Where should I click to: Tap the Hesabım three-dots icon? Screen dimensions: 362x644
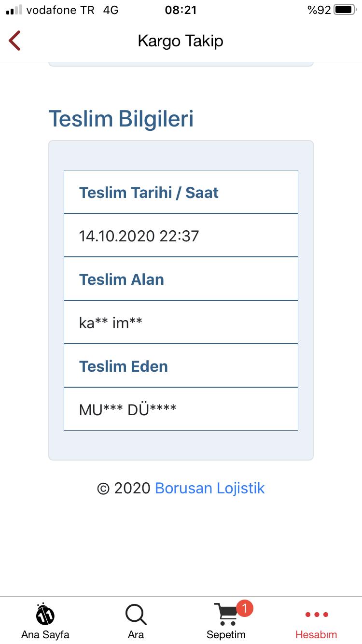tap(317, 615)
